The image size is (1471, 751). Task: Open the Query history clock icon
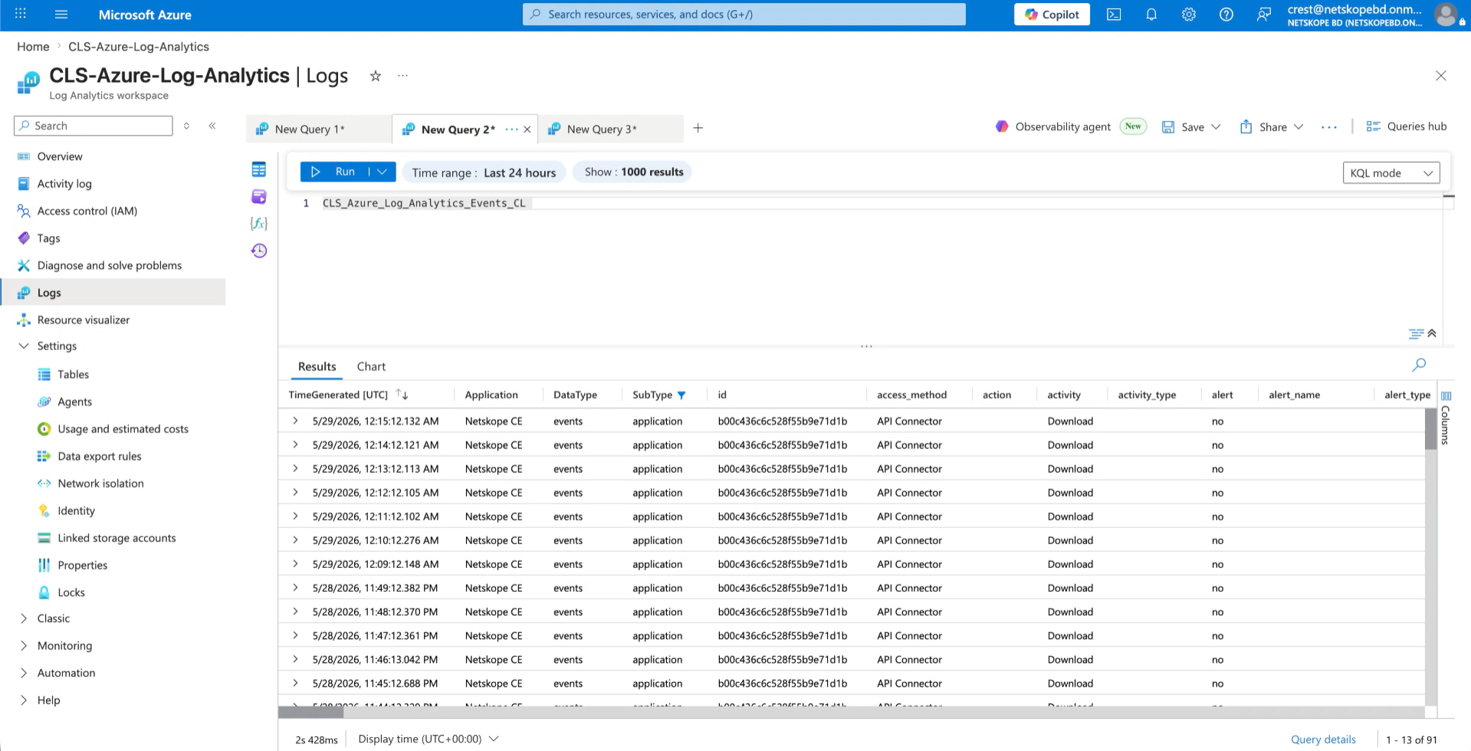click(259, 251)
